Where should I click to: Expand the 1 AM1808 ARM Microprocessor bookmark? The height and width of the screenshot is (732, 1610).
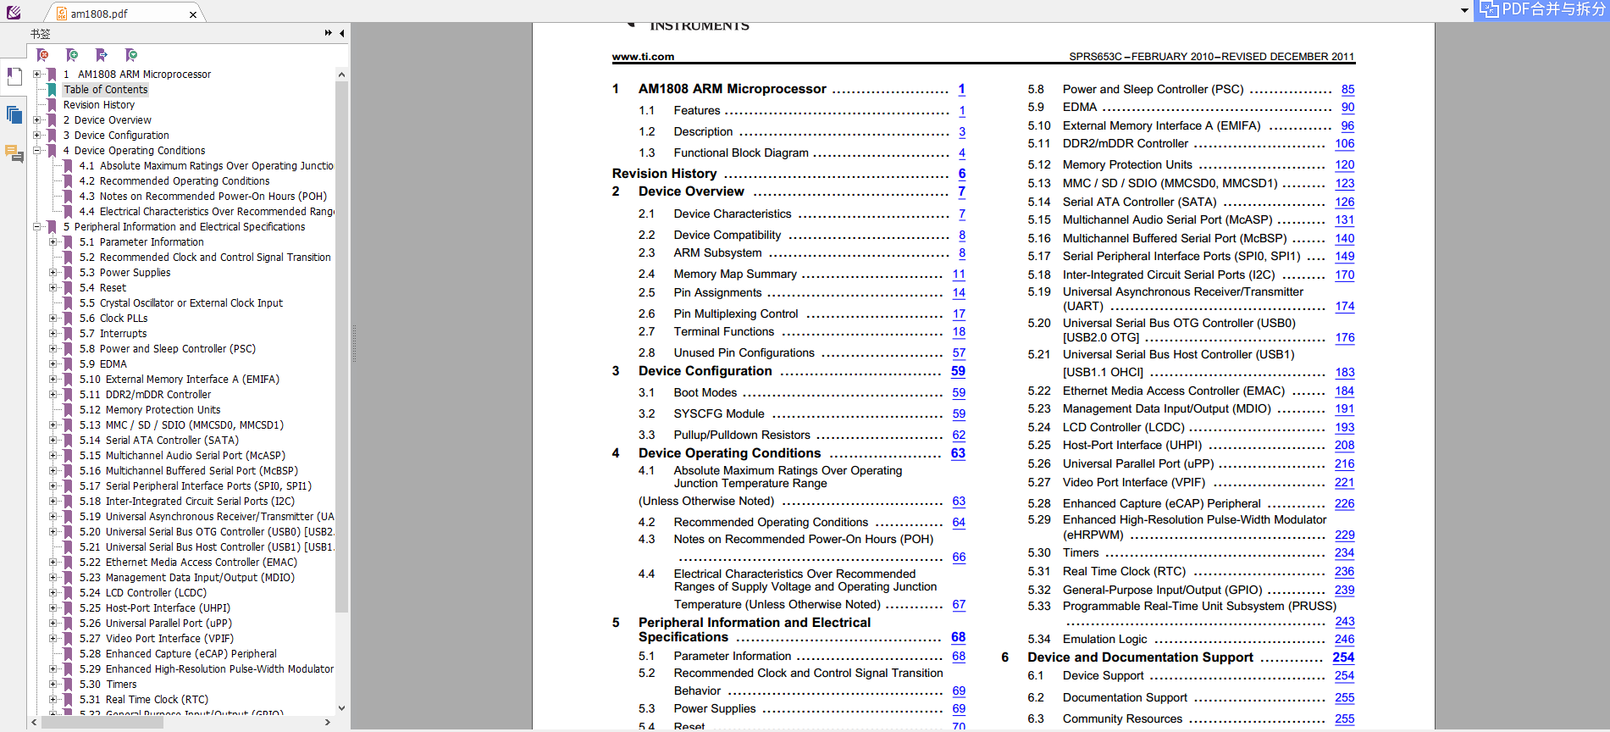(x=36, y=75)
